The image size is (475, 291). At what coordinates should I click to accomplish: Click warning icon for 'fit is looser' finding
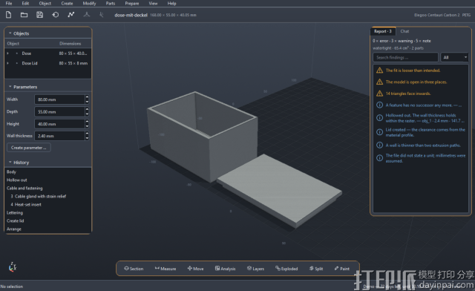tap(379, 71)
